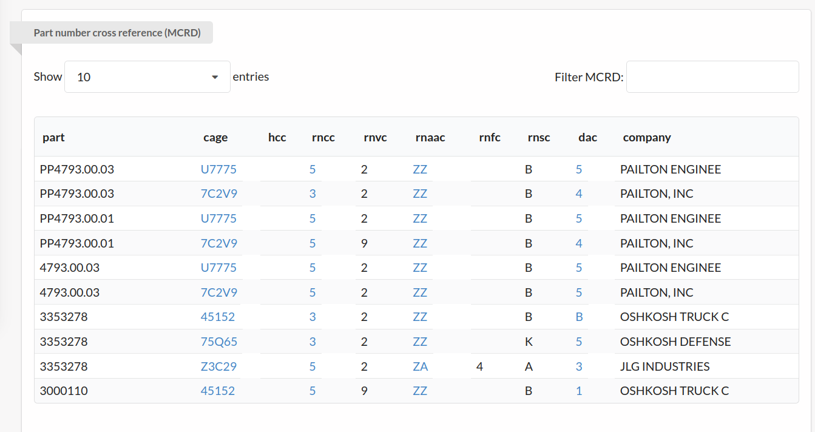The width and height of the screenshot is (815, 432).
Task: Click rncc link 3 in the 75Q65 row
Action: pyautogui.click(x=313, y=342)
